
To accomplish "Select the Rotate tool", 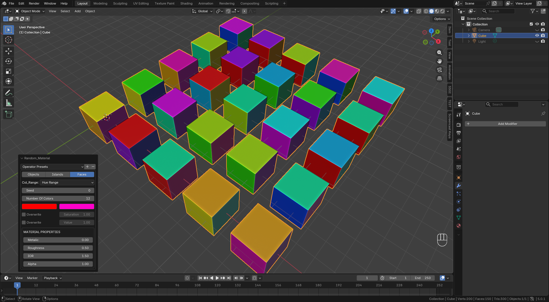I will pyautogui.click(x=9, y=61).
